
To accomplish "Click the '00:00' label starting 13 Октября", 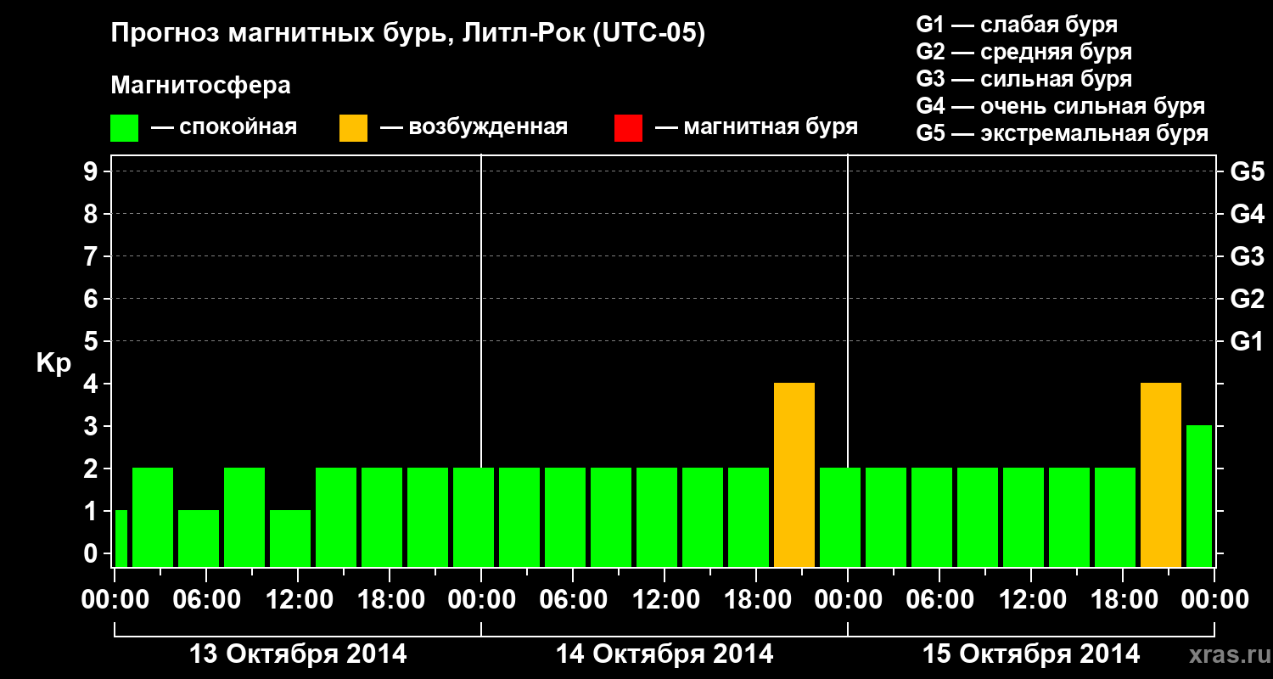I will click(115, 599).
